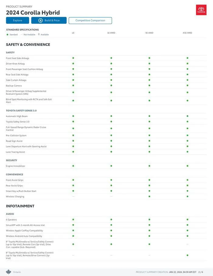Click XSE AWD green dot for Wireless Charging
The height and width of the screenshot is (276, 213).
tap(187, 196)
